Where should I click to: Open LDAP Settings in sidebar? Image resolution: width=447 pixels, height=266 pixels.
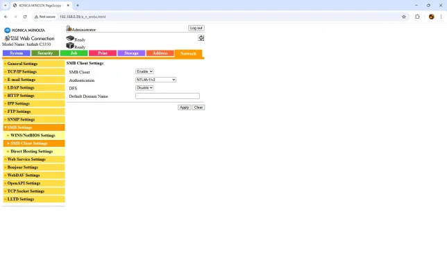point(34,87)
